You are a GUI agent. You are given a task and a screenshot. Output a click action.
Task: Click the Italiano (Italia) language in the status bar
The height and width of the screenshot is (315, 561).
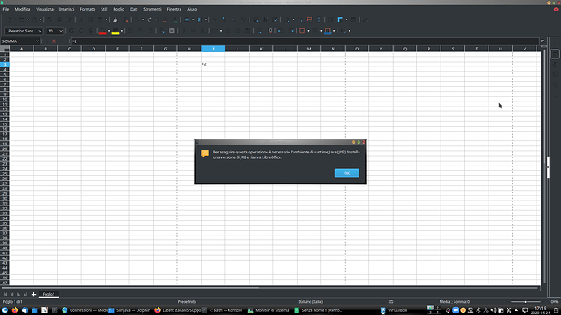311,302
